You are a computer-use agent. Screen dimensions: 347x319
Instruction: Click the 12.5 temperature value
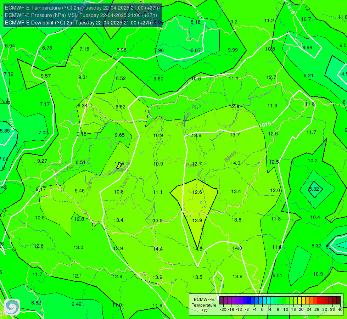point(274,162)
